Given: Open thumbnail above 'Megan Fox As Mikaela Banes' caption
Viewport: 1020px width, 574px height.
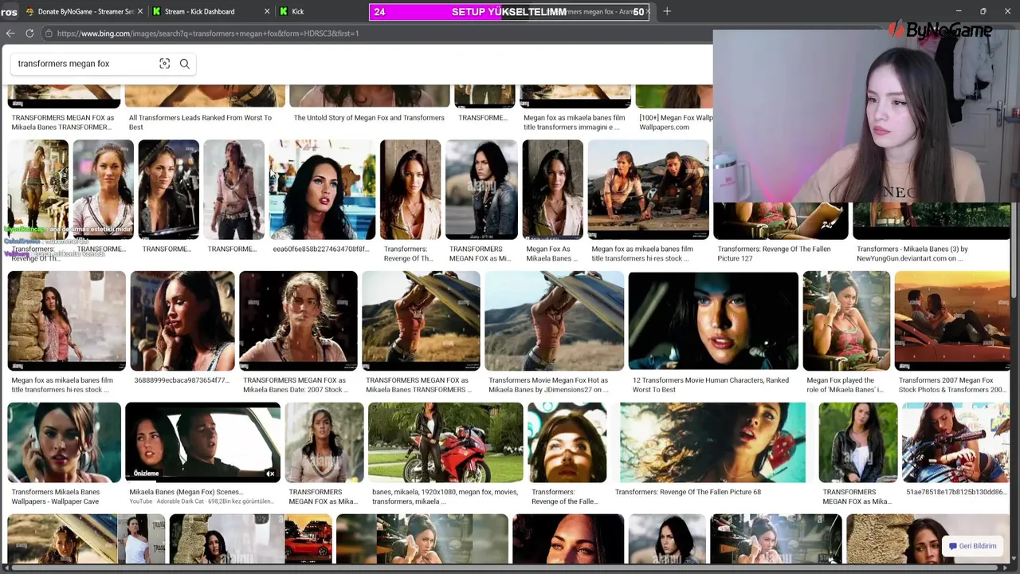Looking at the screenshot, I should click(x=552, y=190).
